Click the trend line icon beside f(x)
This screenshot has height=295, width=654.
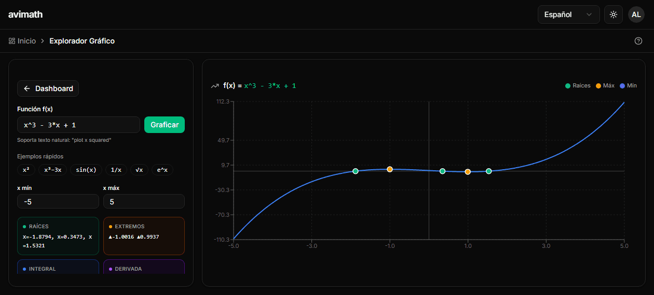pyautogui.click(x=215, y=86)
